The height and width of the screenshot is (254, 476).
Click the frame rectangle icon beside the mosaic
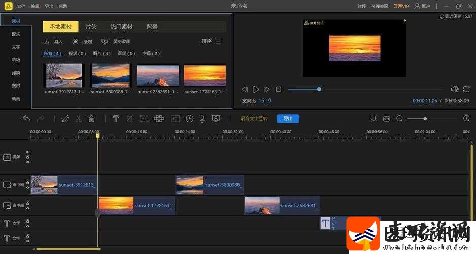point(175,118)
